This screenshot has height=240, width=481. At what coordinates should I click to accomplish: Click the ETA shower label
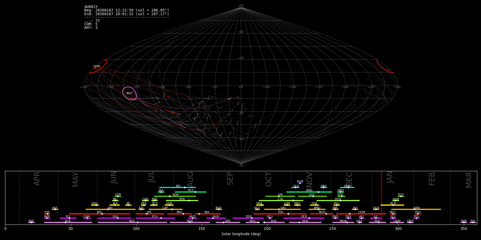(68, 221)
